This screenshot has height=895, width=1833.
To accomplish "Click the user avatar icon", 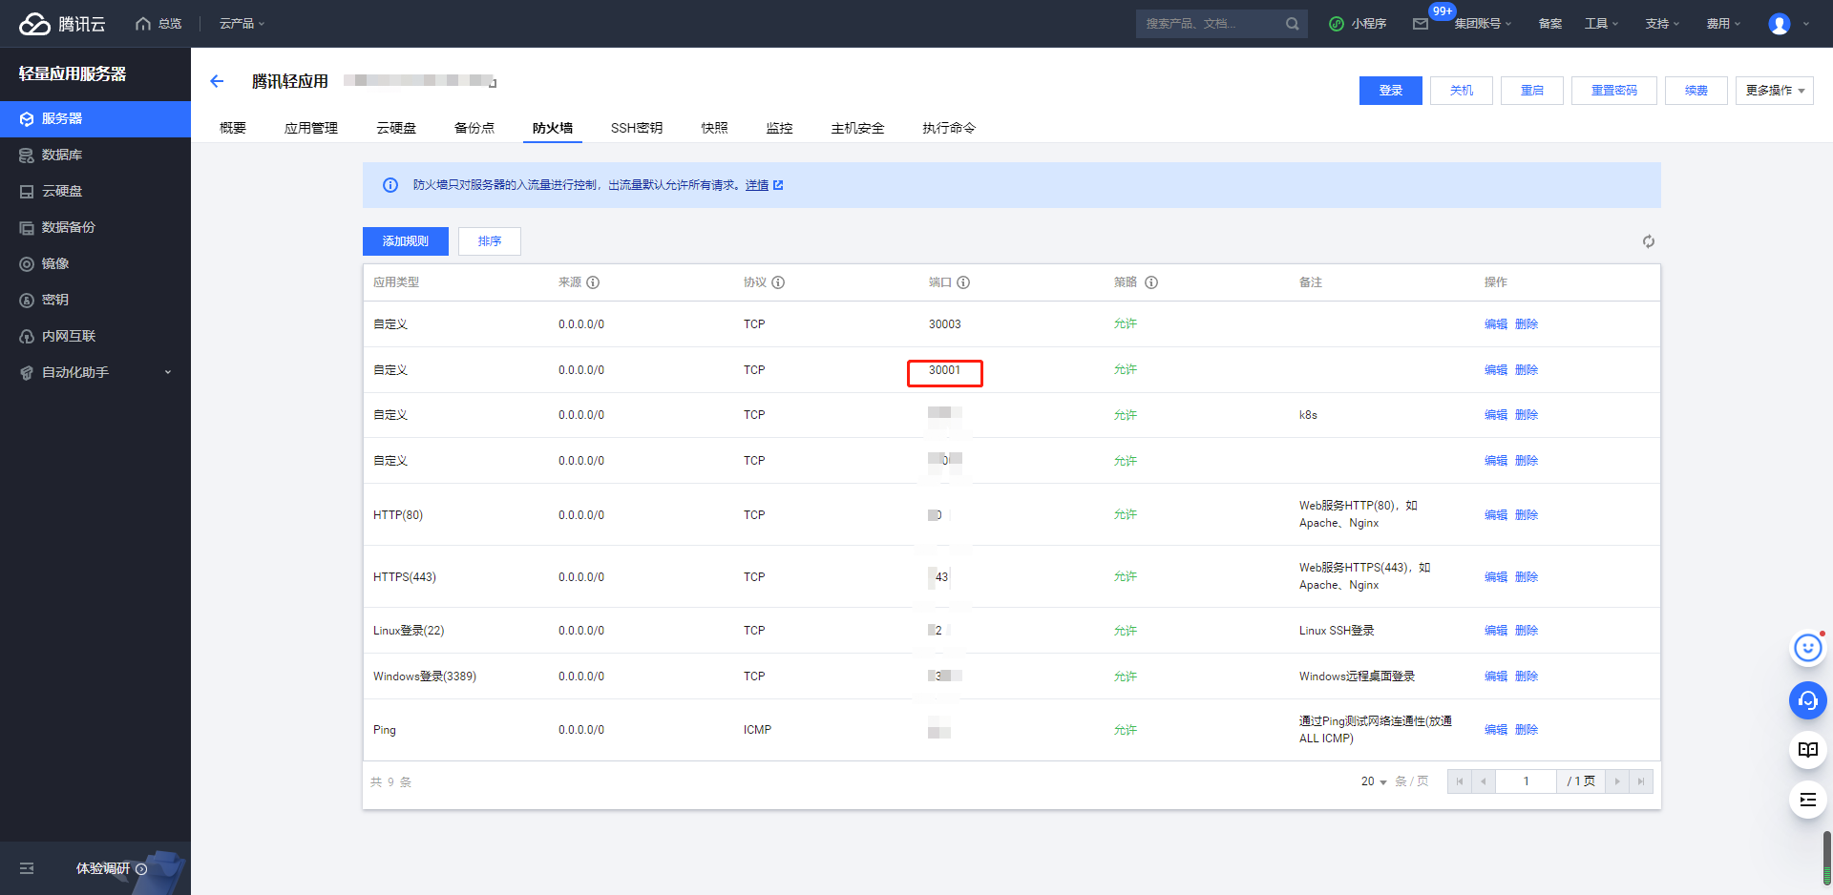I will pos(1780,24).
